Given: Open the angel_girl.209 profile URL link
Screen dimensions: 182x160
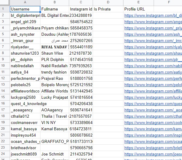Looking at the screenshot, I should coord(153,22).
